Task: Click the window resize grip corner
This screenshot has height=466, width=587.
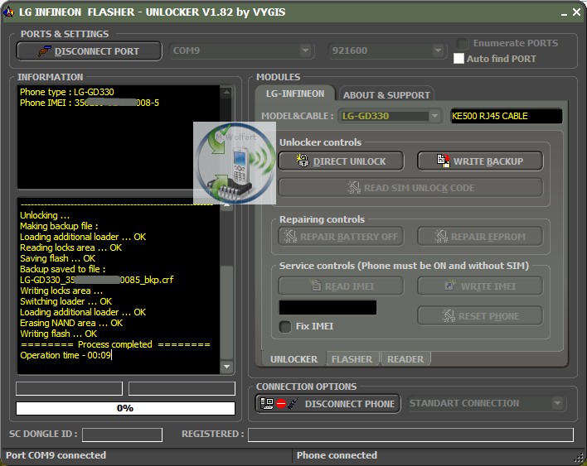Action: pyautogui.click(x=580, y=459)
